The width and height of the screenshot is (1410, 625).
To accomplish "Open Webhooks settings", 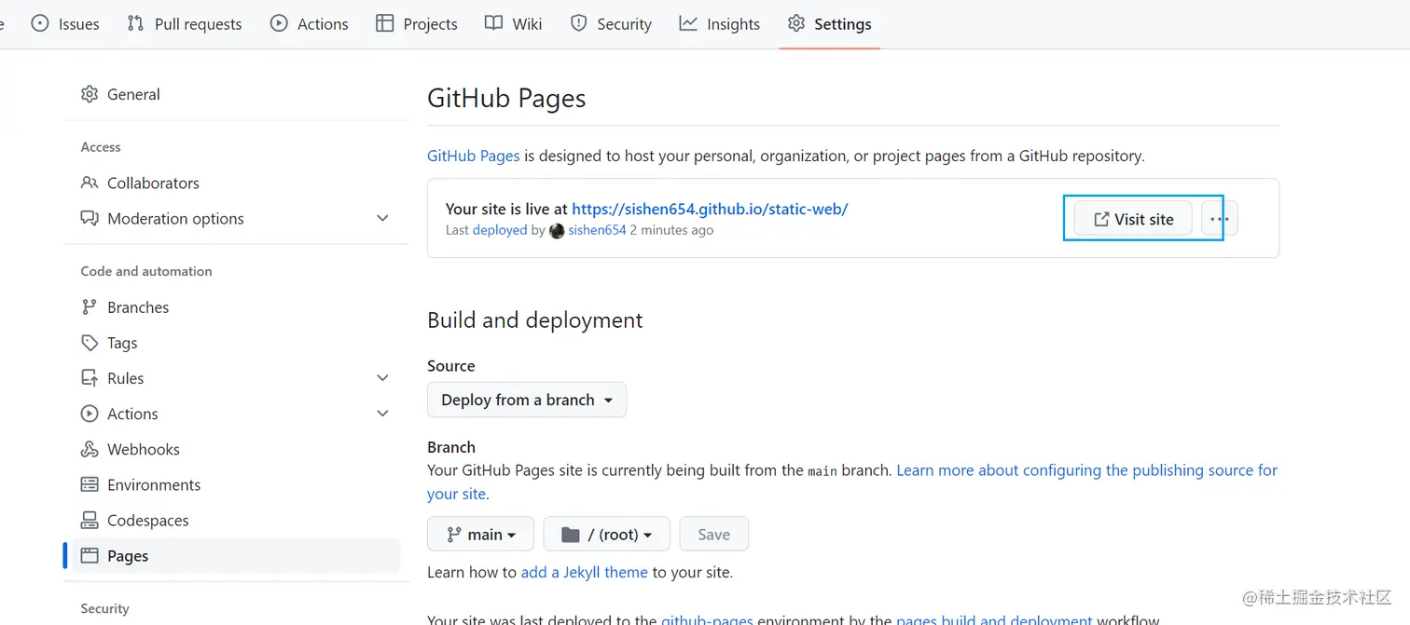I will tap(236, 449).
